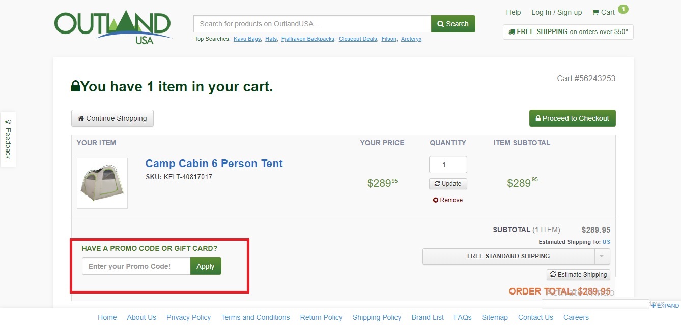
Task: Proceed to Checkout with lock icon
Action: pos(573,118)
